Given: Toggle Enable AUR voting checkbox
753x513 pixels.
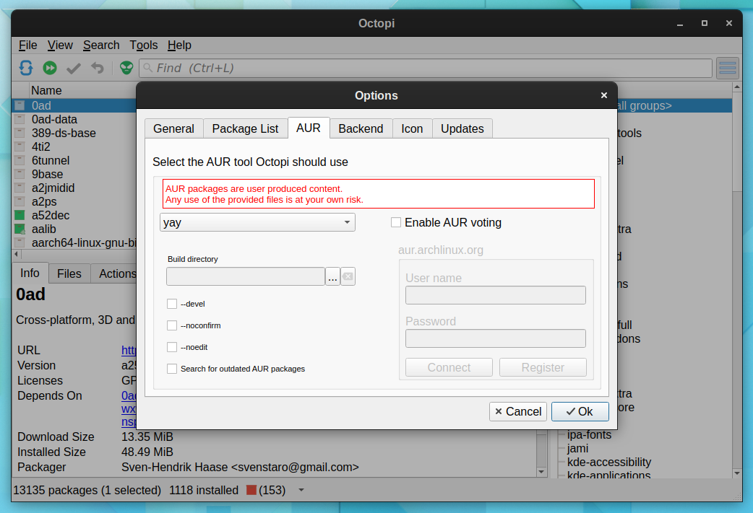Looking at the screenshot, I should point(396,222).
